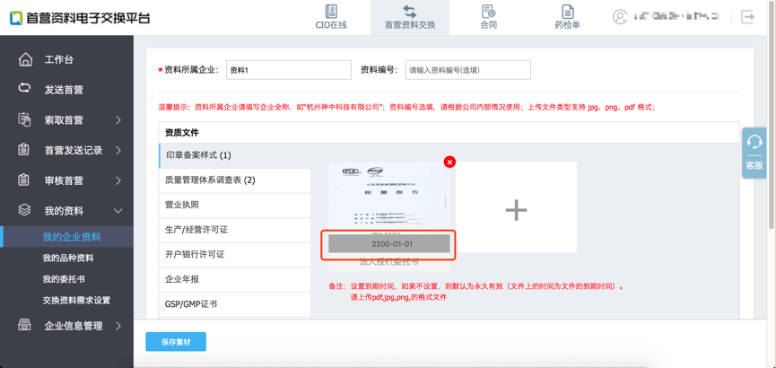Click the 2200-01-01 expiry date field

[x=389, y=244]
